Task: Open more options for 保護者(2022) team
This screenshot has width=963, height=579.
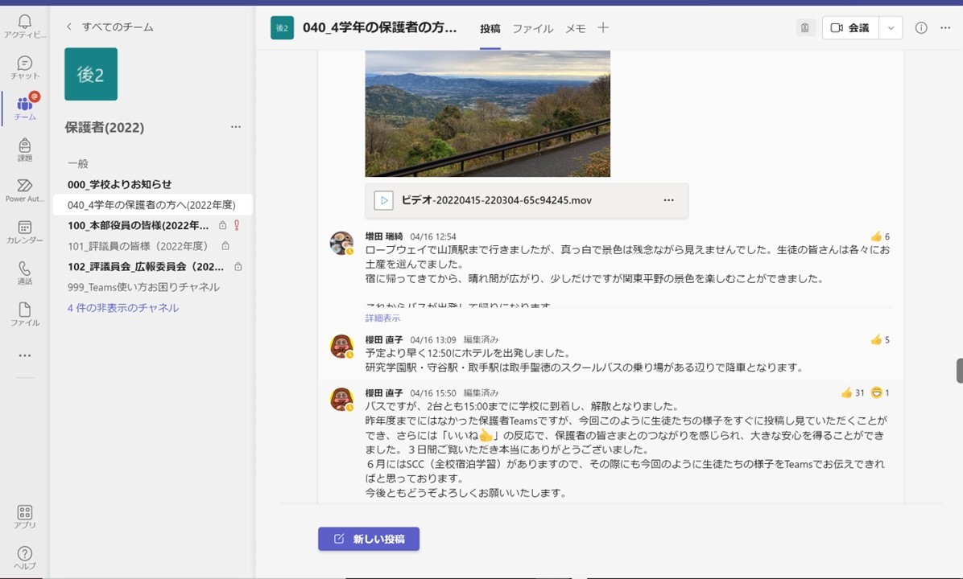Action: click(236, 127)
